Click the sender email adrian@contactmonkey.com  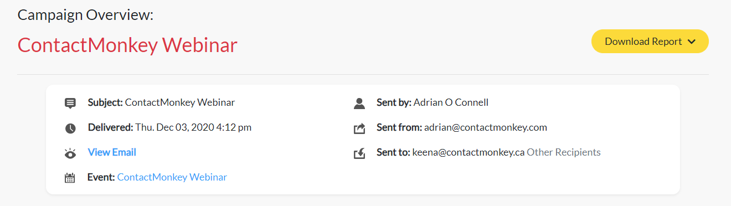pyautogui.click(x=486, y=127)
